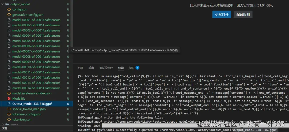Click the file explorer vertical scrollbar

(71, 24)
